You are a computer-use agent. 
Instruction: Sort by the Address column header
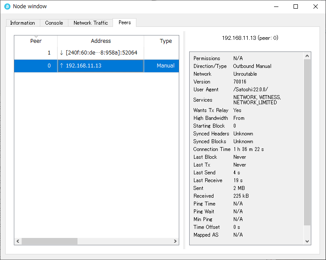[100, 41]
